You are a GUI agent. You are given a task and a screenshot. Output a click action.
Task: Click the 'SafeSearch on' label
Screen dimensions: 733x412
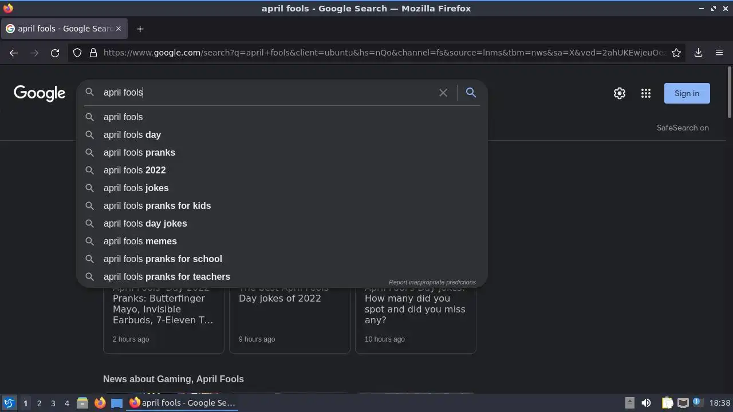coord(683,128)
